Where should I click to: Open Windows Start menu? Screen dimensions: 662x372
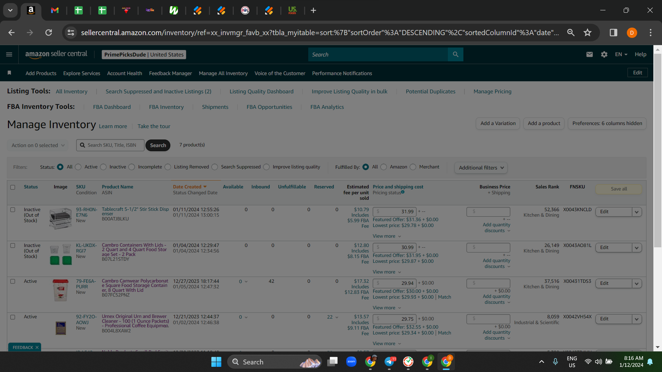[x=216, y=362]
